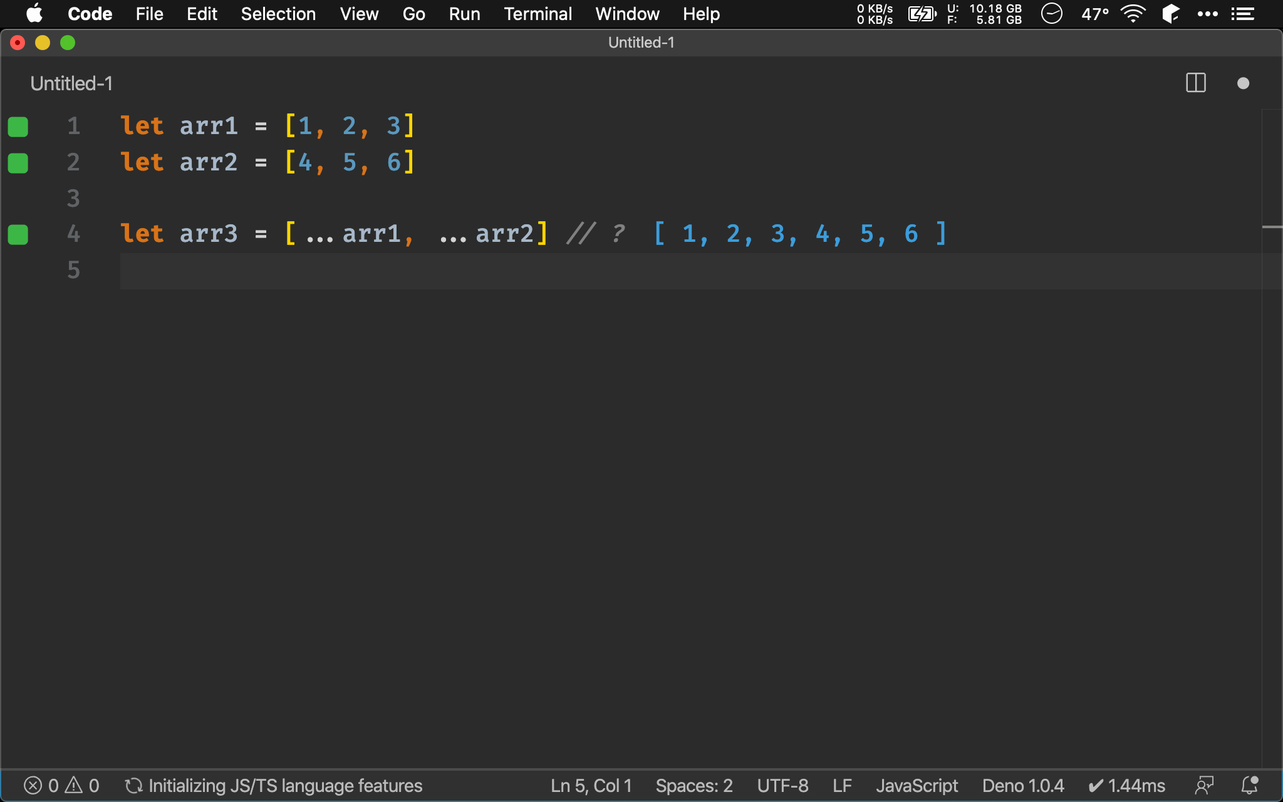Click Ln 5, Col 1 go-to-line button
Screen dimensions: 1283x802
point(591,785)
